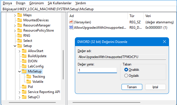The width and height of the screenshot is (177, 105).
Task: Collapse the Setup tree node
Action: tap(15, 46)
